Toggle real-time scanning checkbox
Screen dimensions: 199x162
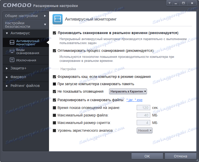tap(54, 33)
